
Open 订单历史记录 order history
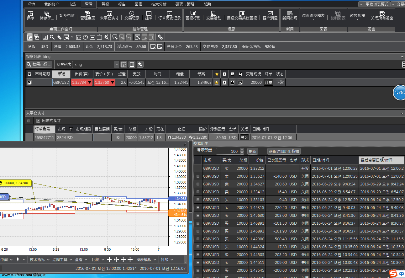(x=170, y=15)
